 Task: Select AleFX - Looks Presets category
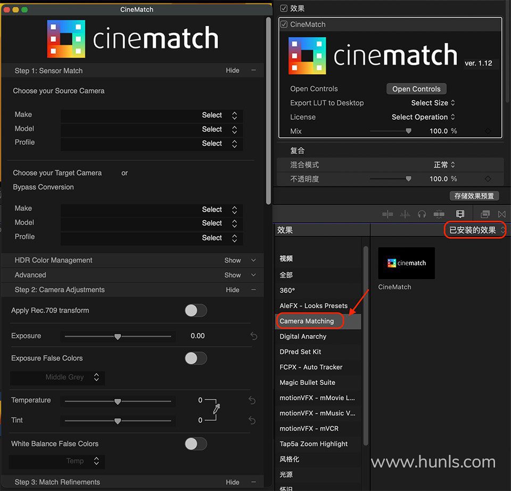313,306
